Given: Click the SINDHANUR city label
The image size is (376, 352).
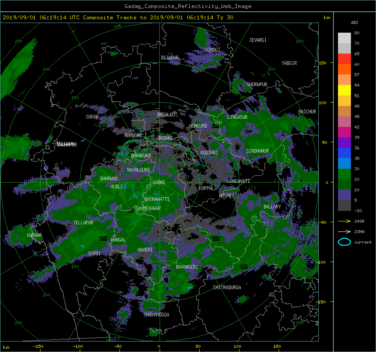Looking at the screenshot, I should point(257,151).
